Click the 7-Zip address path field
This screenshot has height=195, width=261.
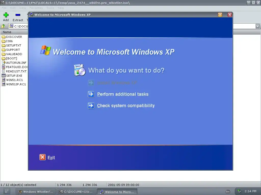[18, 26]
